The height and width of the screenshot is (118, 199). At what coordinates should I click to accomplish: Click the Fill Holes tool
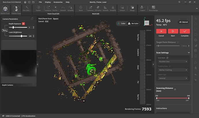click(98, 8)
